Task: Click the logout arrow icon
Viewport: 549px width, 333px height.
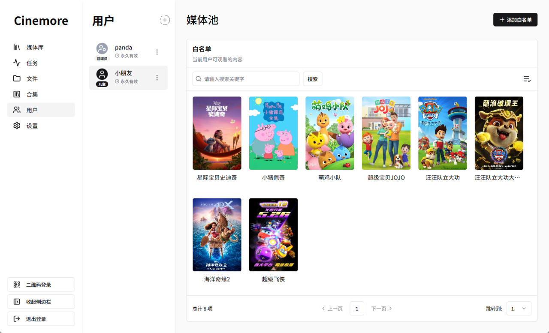Action: (x=17, y=319)
